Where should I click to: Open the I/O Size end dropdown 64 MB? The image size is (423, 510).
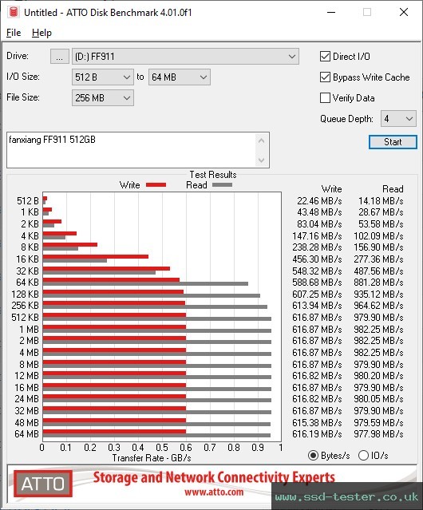(x=180, y=77)
